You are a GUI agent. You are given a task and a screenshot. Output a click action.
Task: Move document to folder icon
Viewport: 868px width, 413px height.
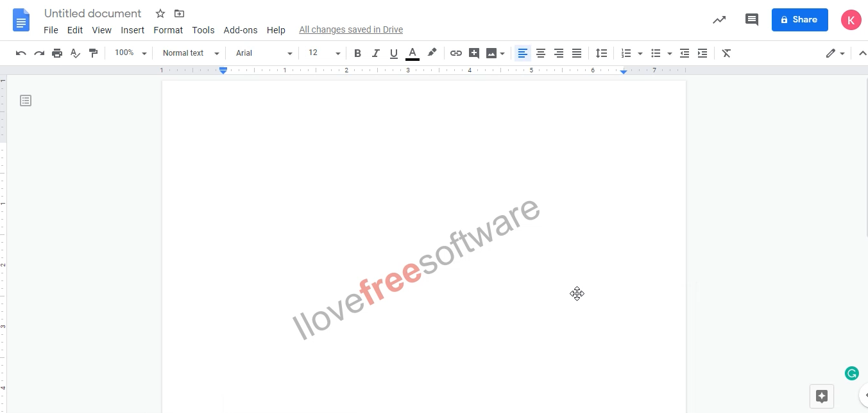[x=179, y=13]
